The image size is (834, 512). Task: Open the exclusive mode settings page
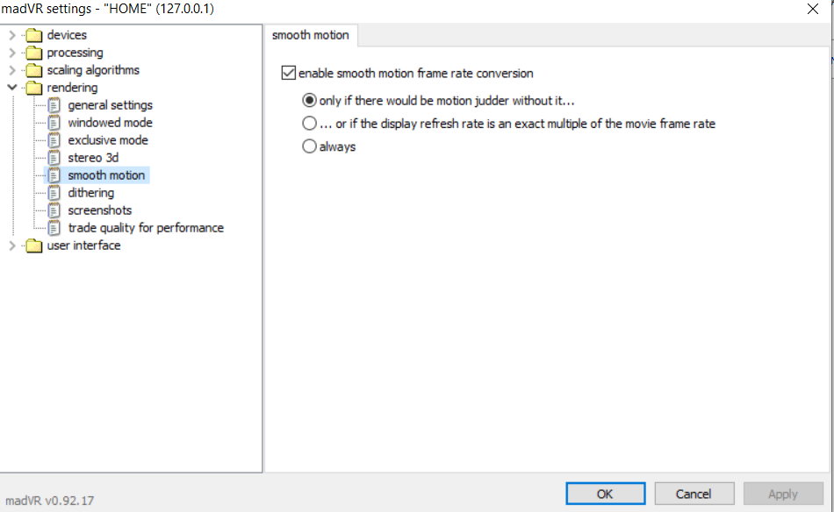pyautogui.click(x=108, y=140)
